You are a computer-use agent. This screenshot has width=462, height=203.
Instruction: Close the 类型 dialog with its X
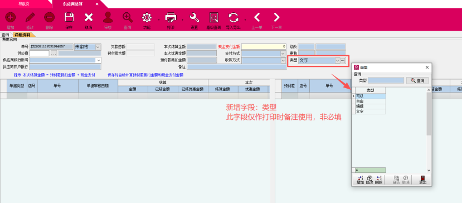click(x=427, y=67)
